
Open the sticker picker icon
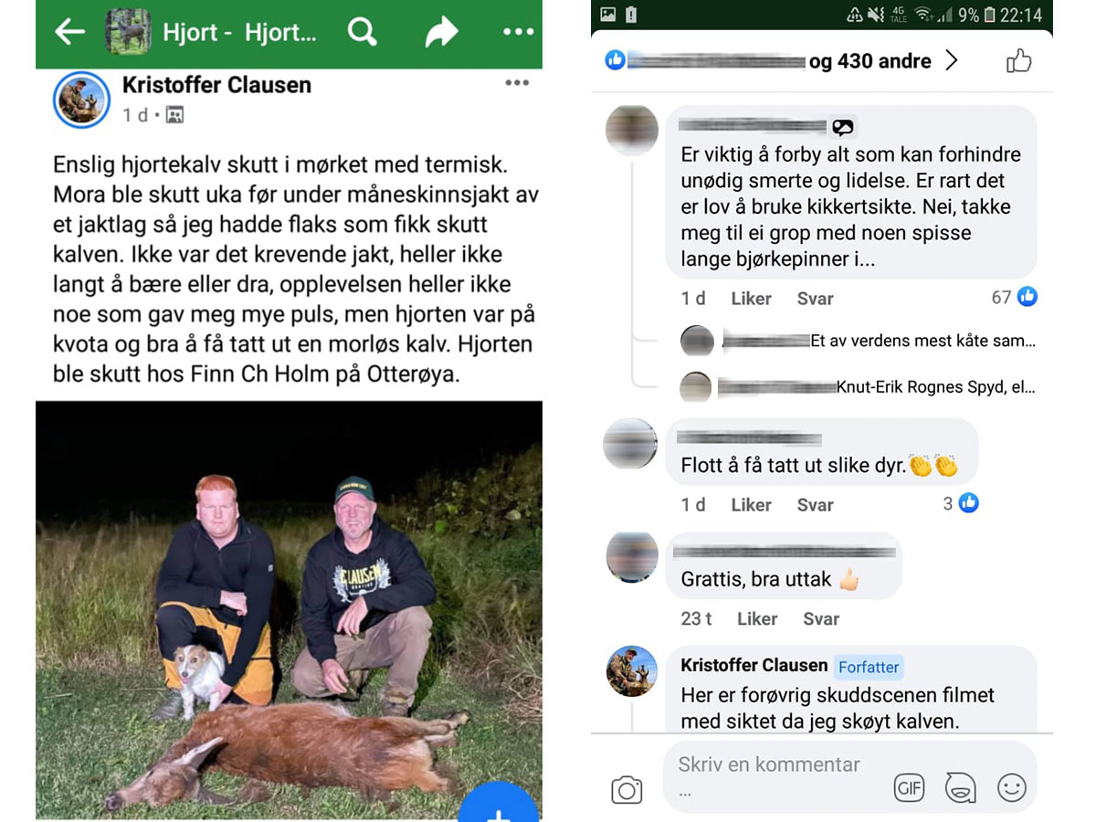click(960, 787)
